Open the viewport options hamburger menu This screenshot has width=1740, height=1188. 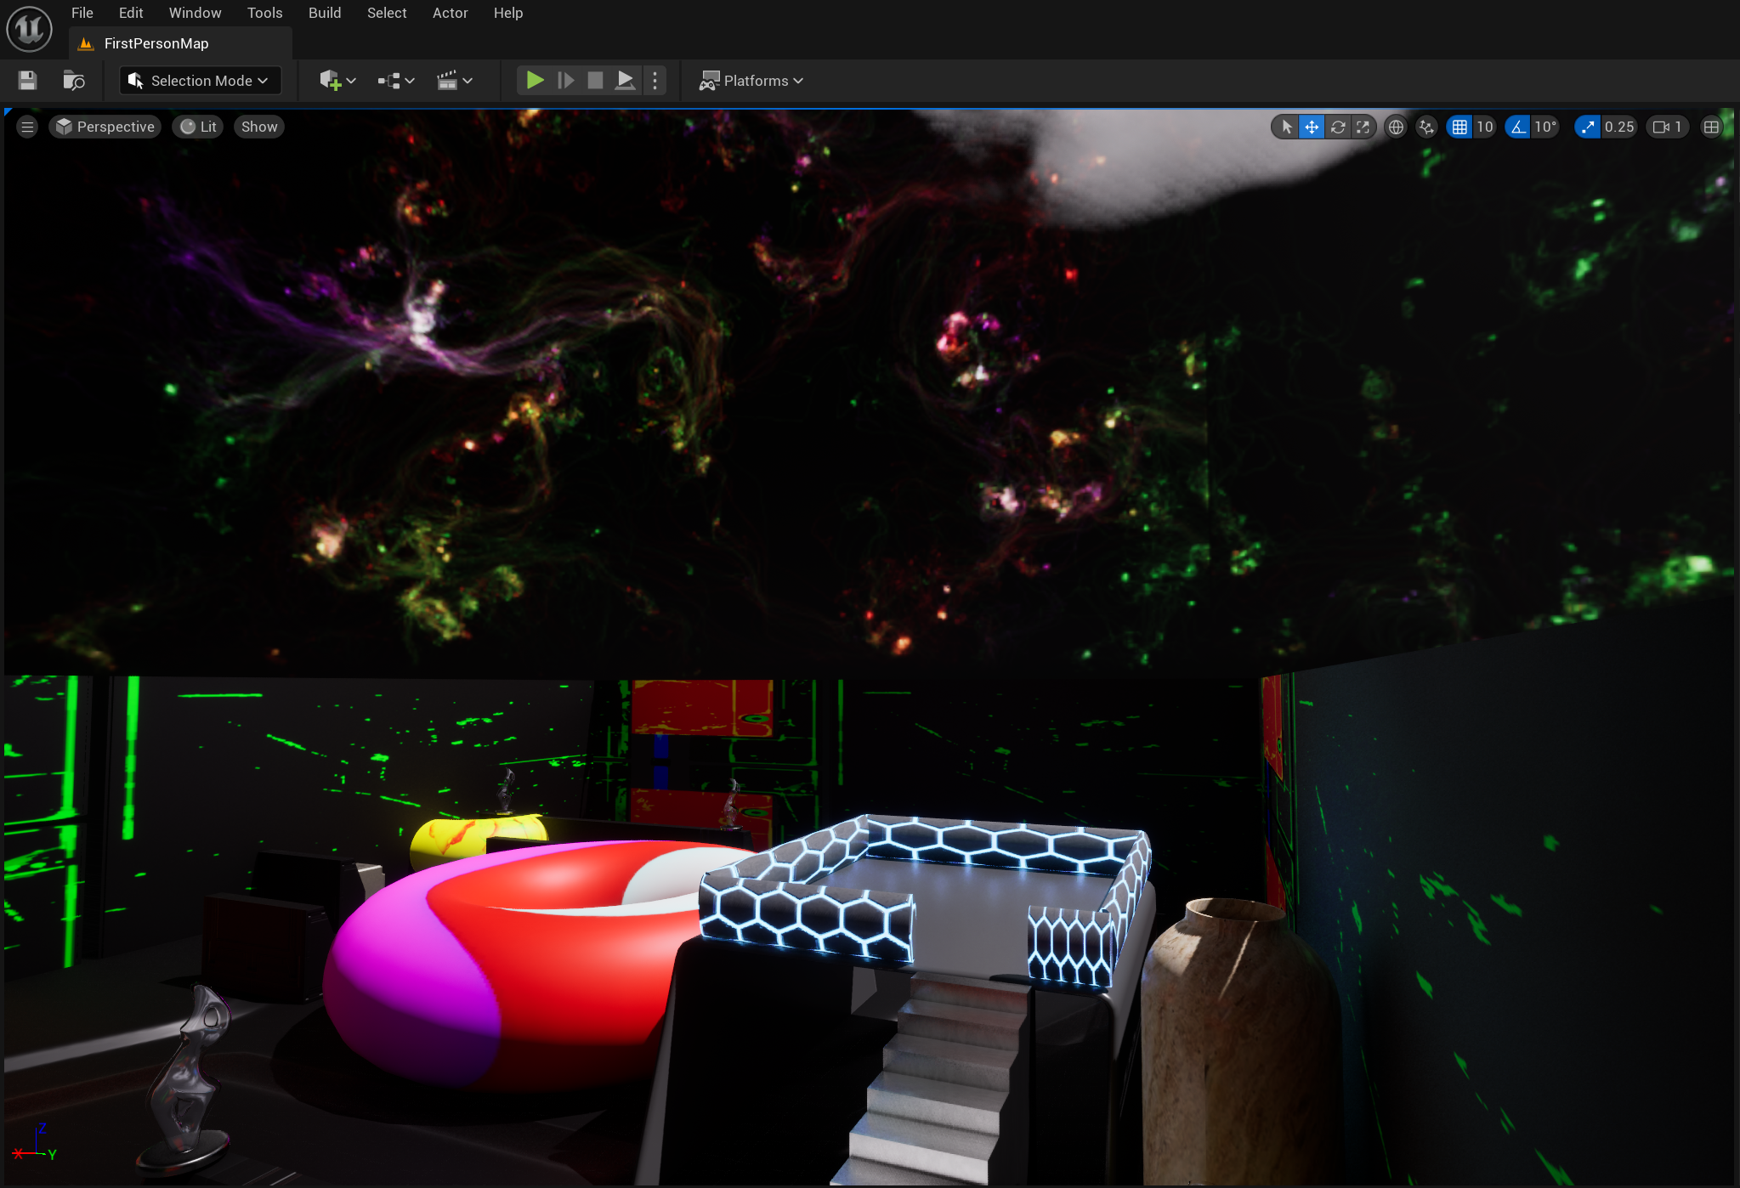tap(27, 127)
